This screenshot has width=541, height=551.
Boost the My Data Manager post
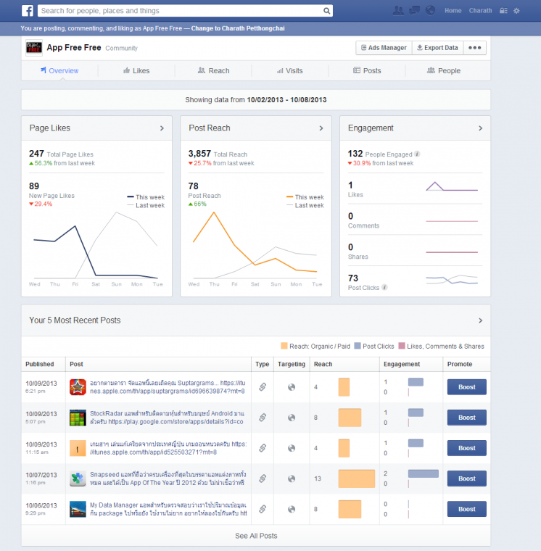[x=466, y=509]
